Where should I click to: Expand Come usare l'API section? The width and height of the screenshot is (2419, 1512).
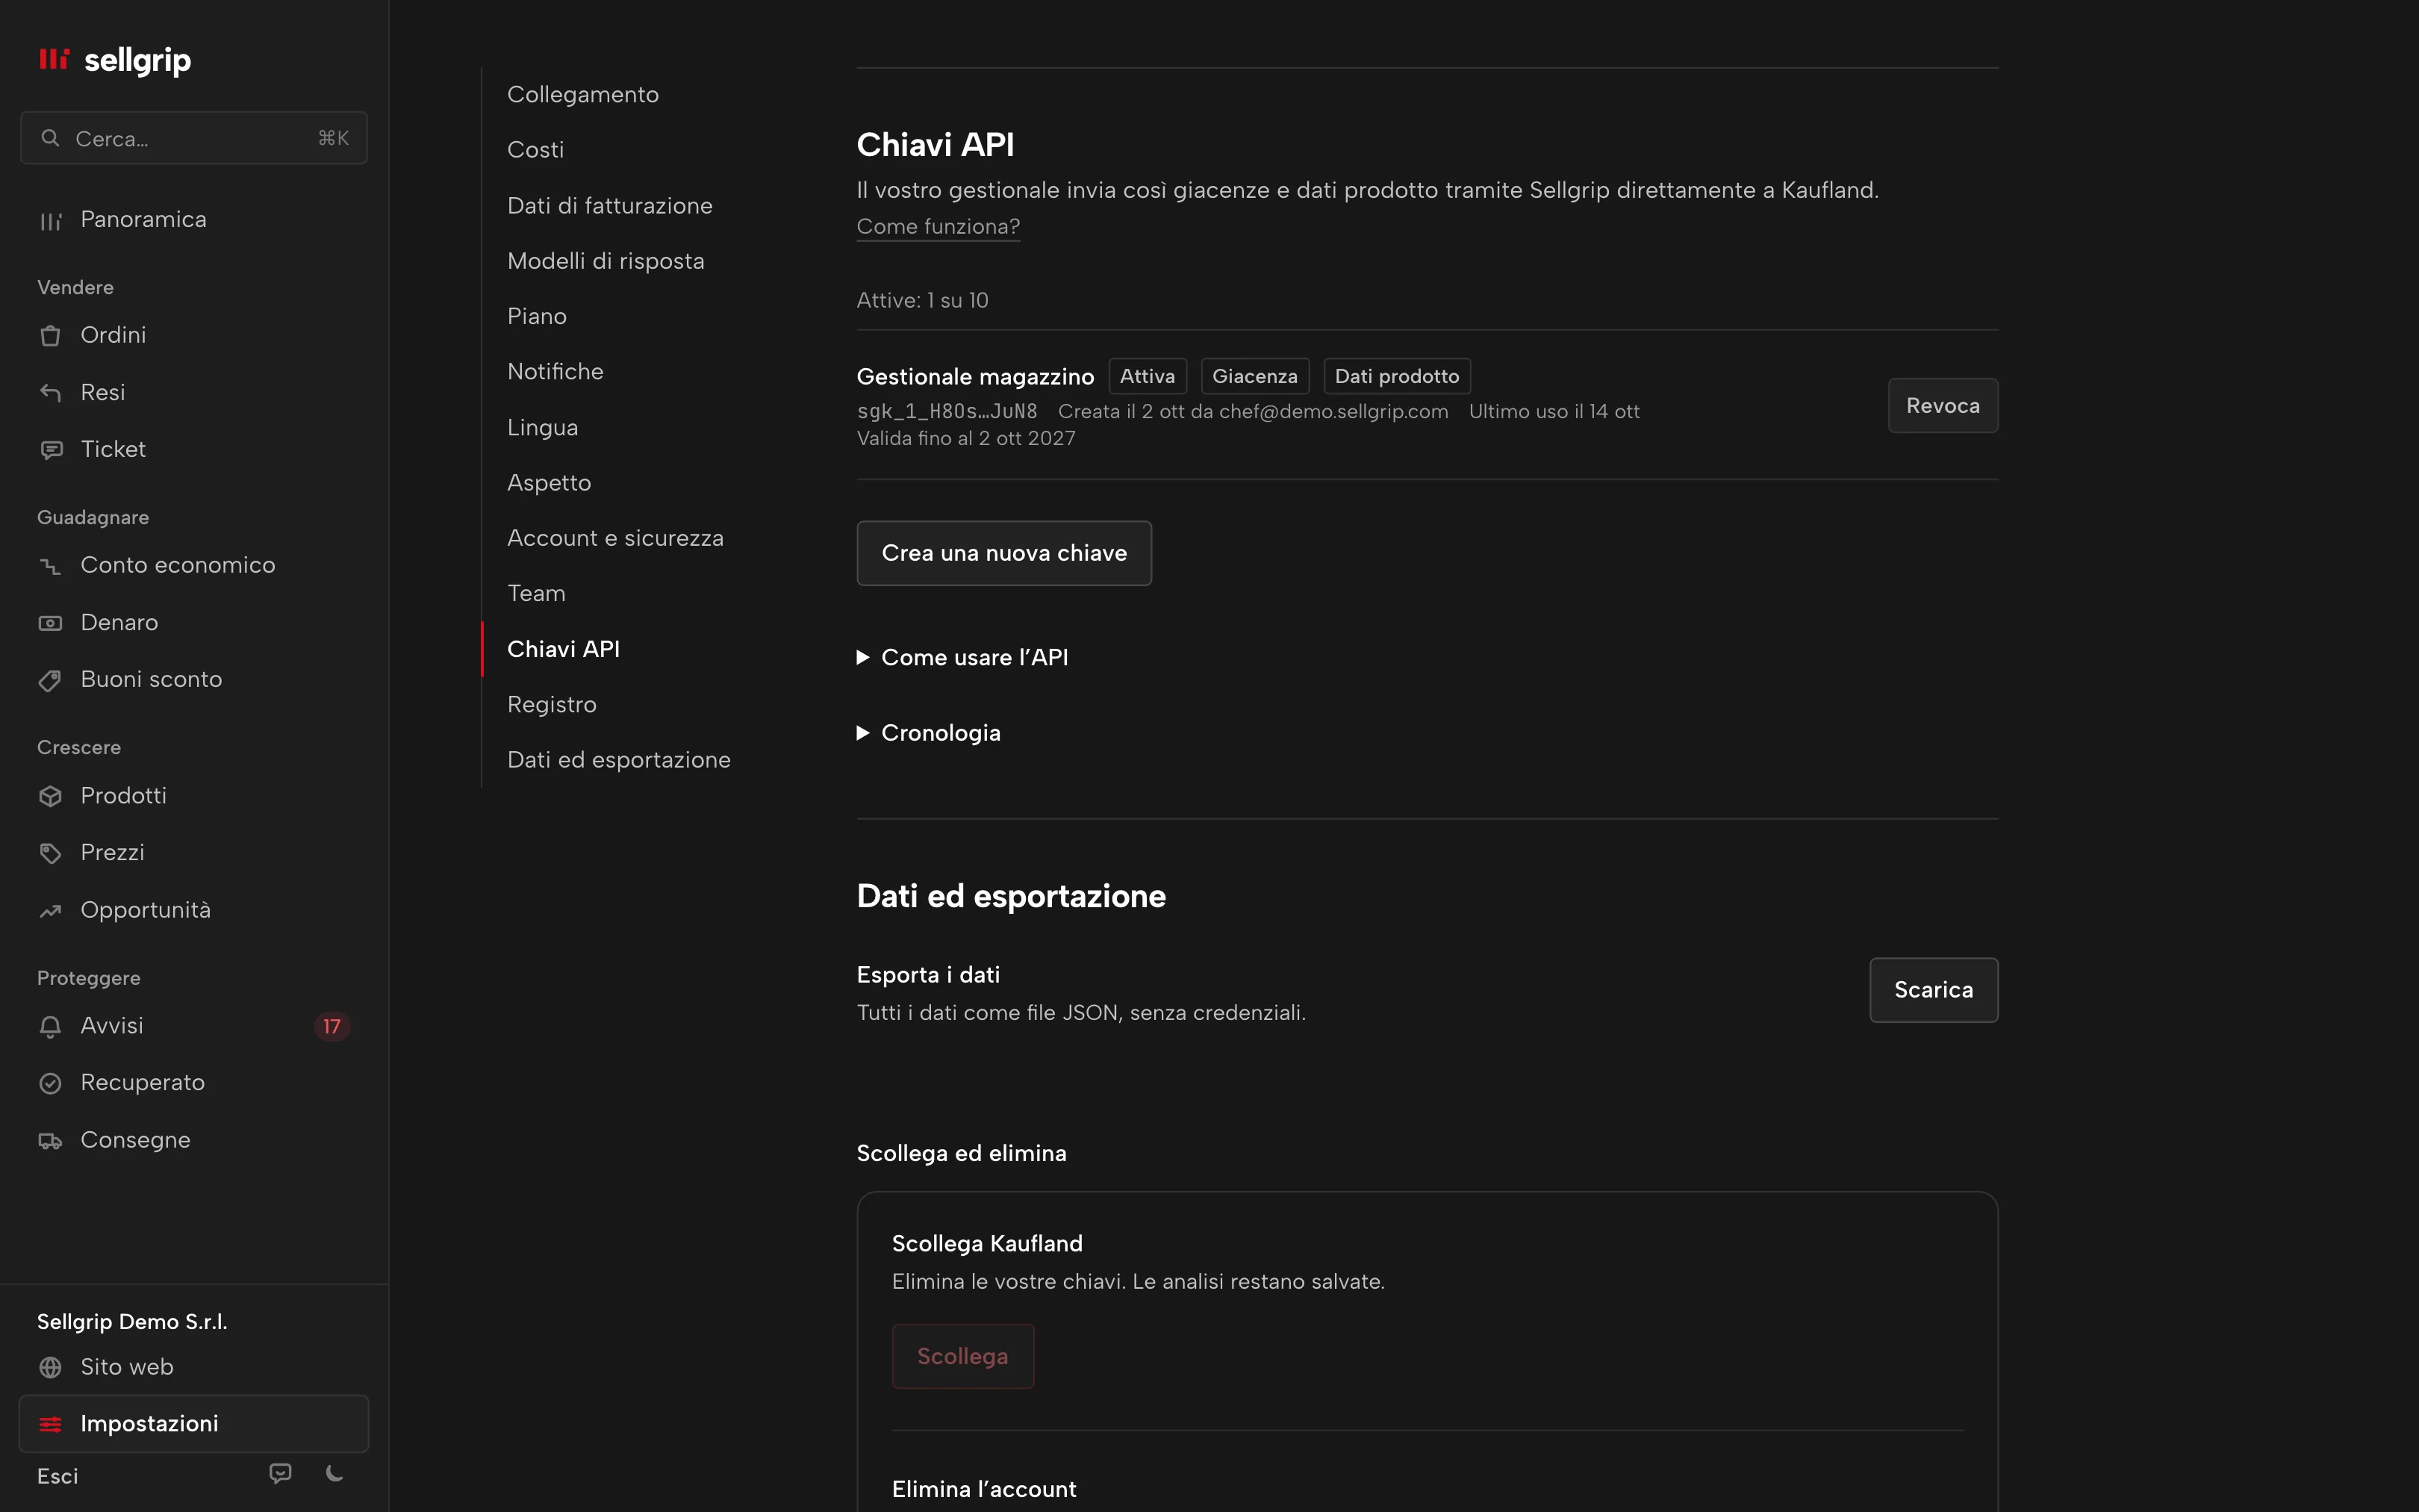(962, 657)
